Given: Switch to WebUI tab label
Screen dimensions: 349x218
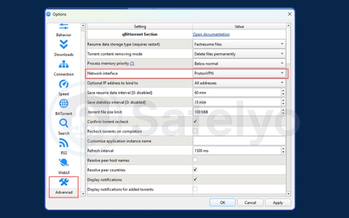Looking at the screenshot, I should [64, 173].
